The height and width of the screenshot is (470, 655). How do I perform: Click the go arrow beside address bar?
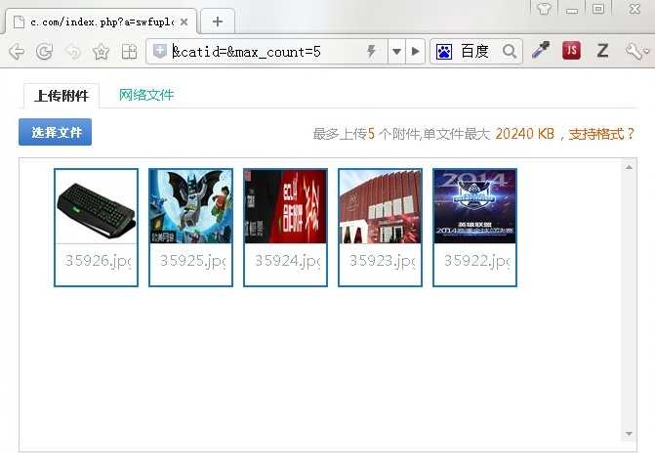(415, 52)
